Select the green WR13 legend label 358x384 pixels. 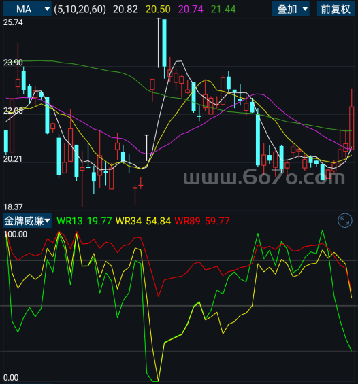pos(69,221)
